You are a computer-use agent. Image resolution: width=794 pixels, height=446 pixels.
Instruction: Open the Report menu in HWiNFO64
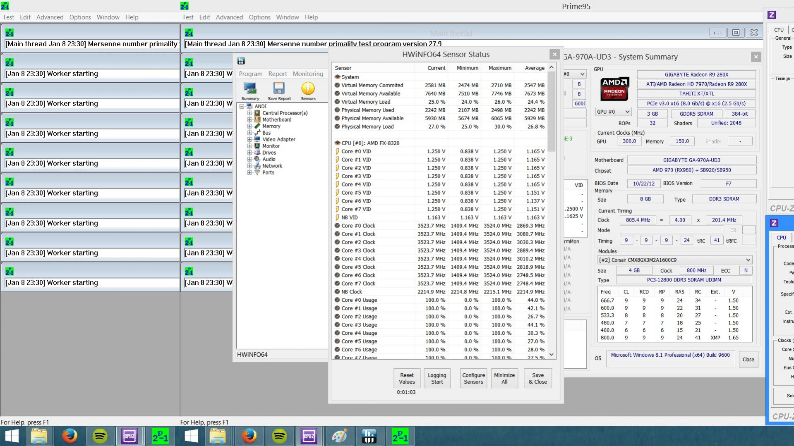[x=277, y=74]
